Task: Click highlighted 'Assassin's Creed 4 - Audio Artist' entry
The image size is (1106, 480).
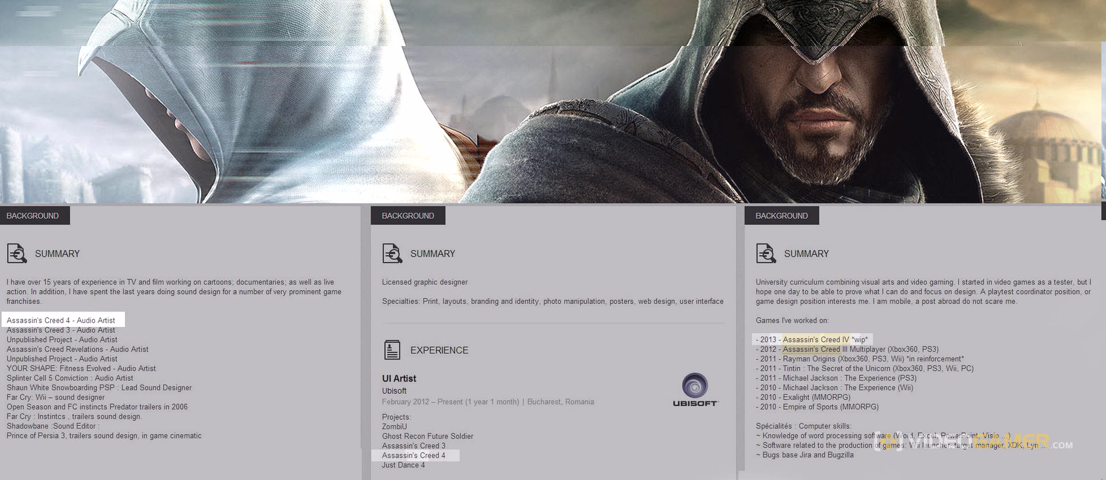Action: point(61,321)
